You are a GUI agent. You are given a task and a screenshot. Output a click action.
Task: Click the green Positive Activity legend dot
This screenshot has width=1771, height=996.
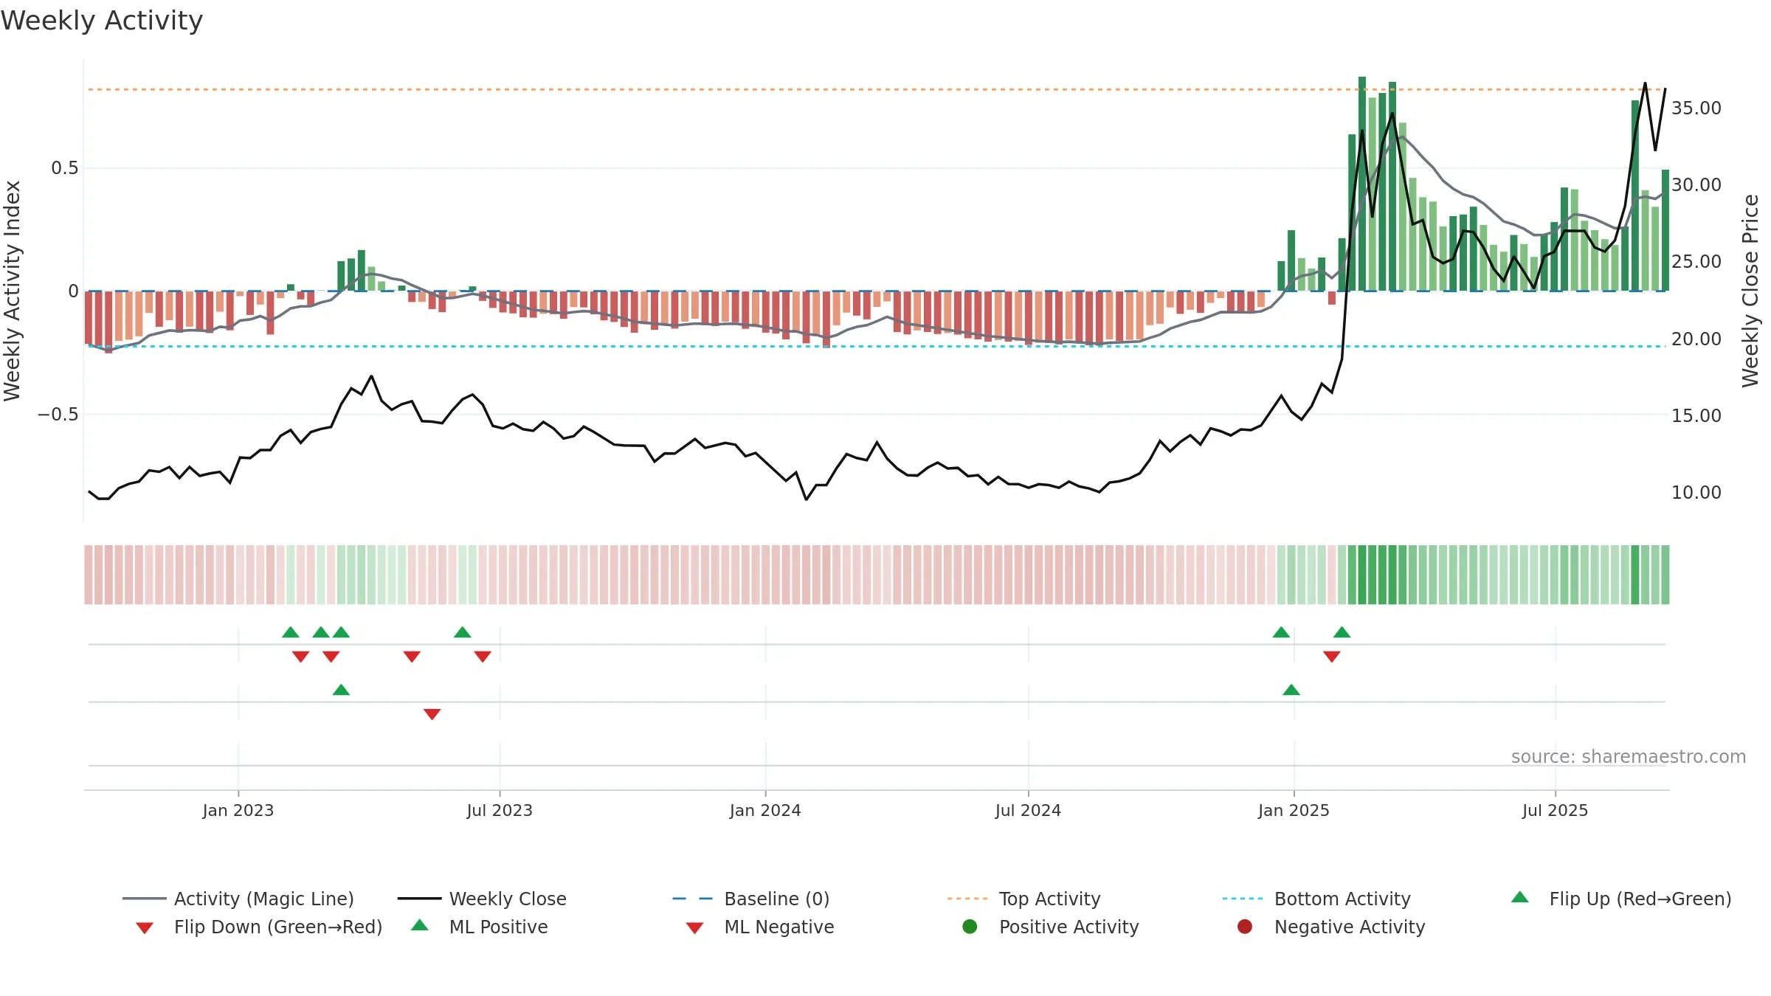click(x=970, y=927)
